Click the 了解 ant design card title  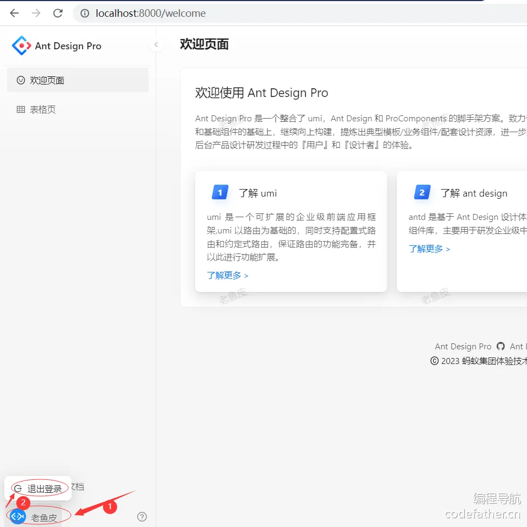(x=474, y=193)
